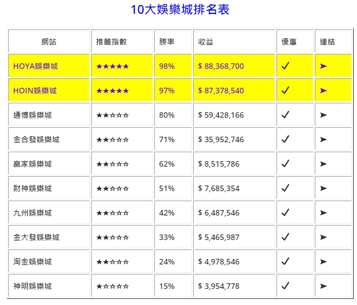Click the $ 88,368,700 revenue cell
Viewport: 357px width, 305px height.
[x=221, y=66]
